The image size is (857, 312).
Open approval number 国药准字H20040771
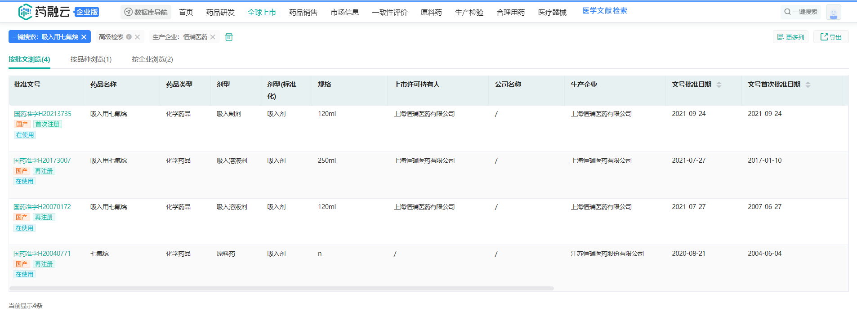[42, 254]
